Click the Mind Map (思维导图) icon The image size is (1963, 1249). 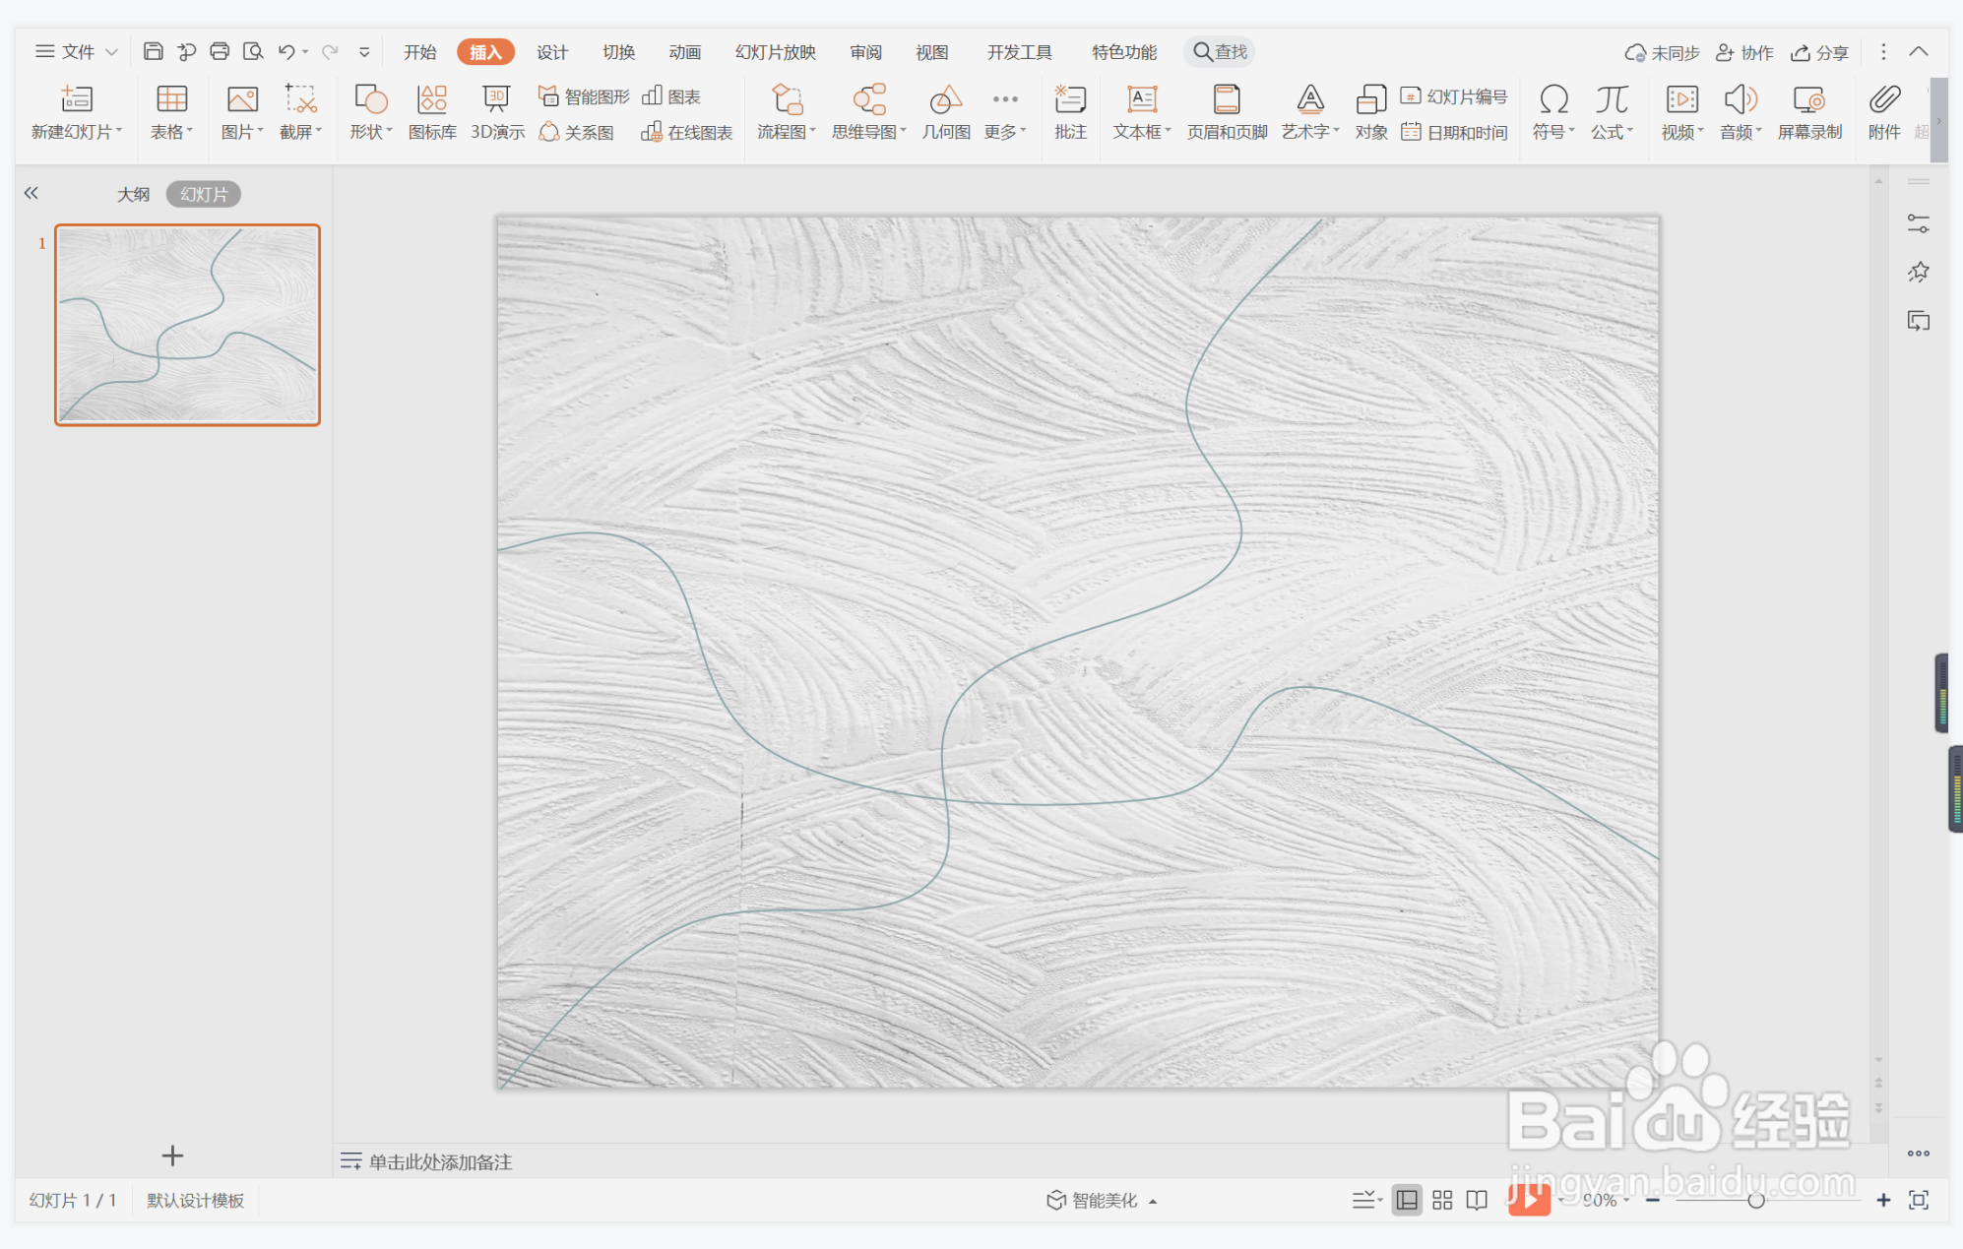click(x=868, y=99)
